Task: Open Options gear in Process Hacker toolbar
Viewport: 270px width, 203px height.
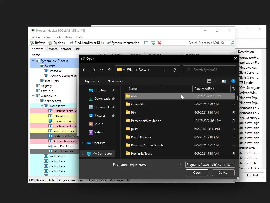Action: coord(50,43)
